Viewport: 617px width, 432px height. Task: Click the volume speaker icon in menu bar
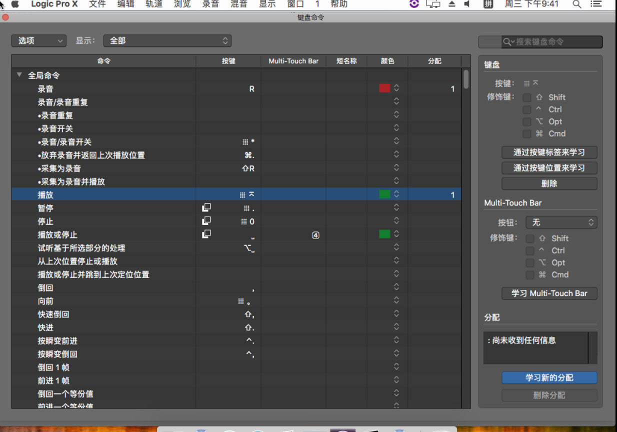point(467,4)
